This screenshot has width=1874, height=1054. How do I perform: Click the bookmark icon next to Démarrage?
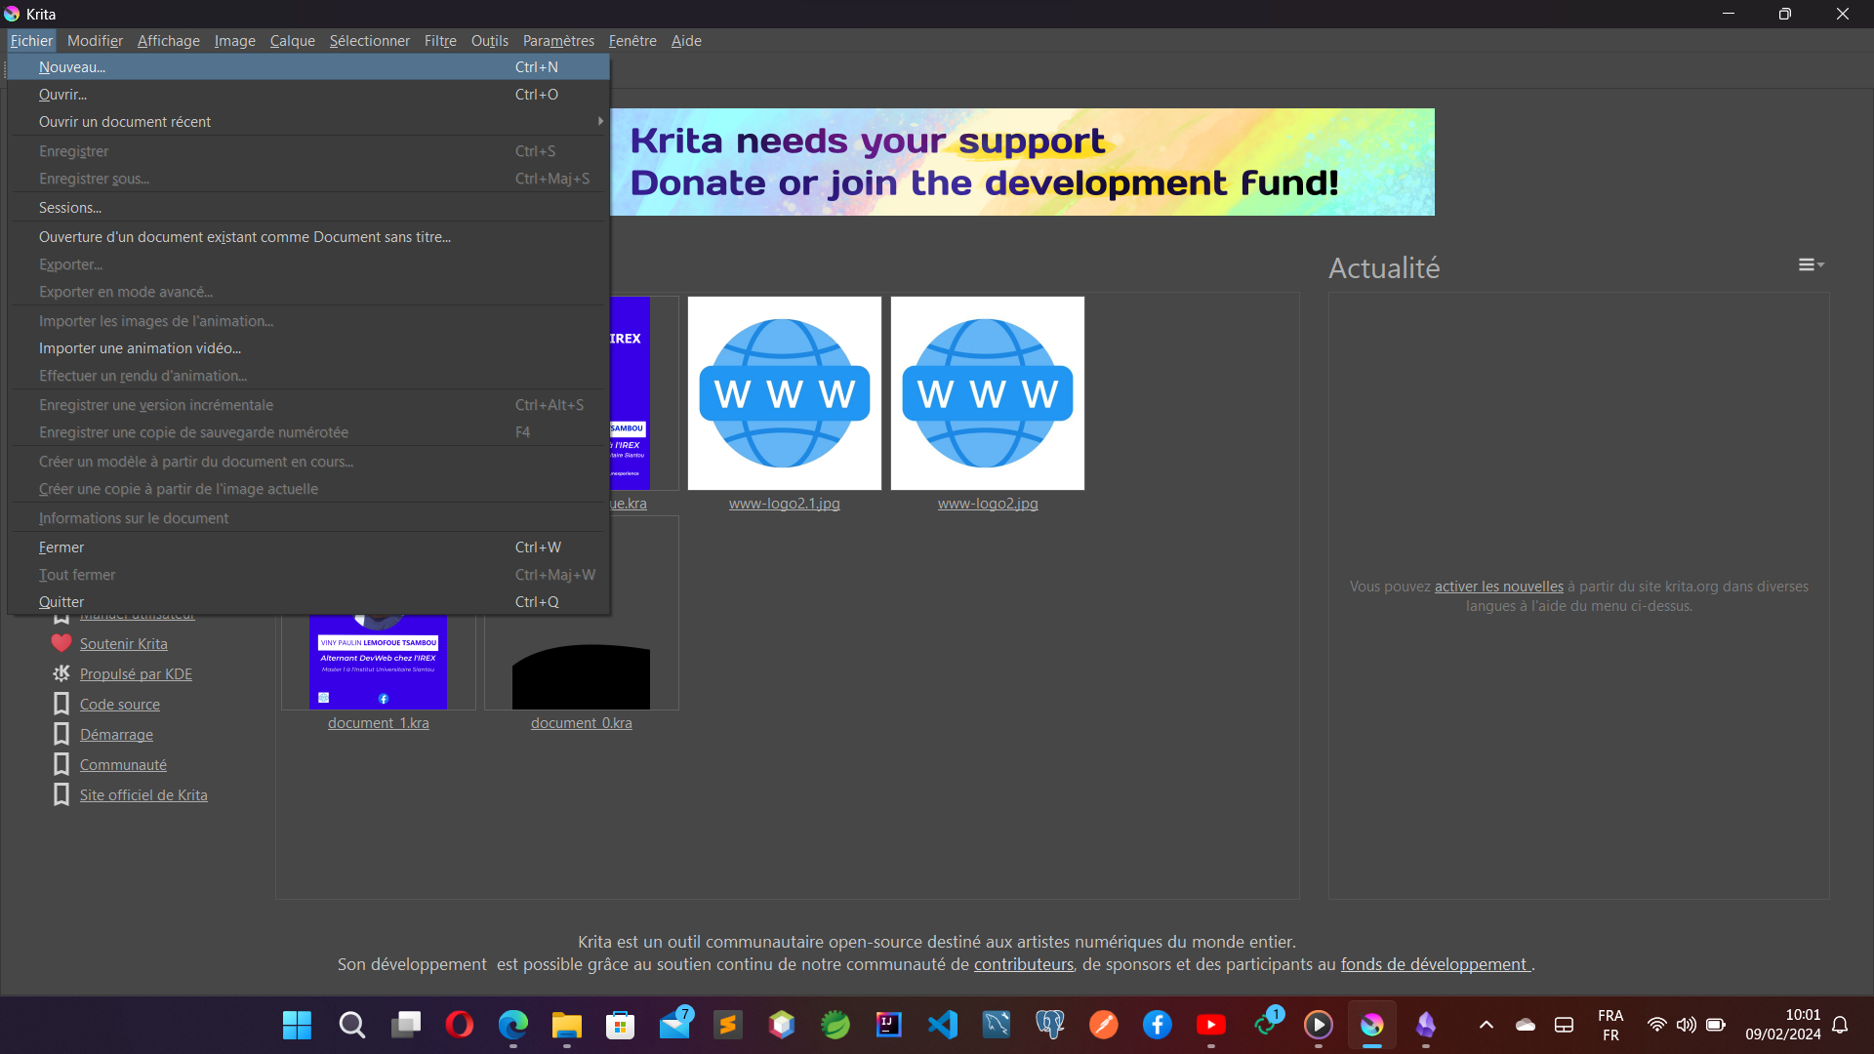61,734
